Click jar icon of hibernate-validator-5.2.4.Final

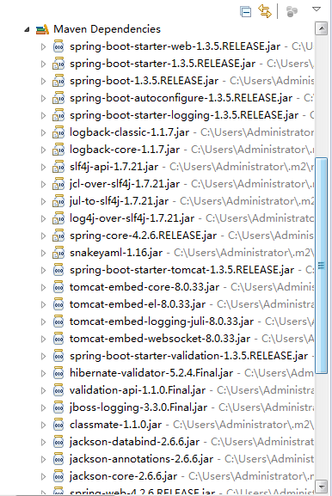(58, 372)
